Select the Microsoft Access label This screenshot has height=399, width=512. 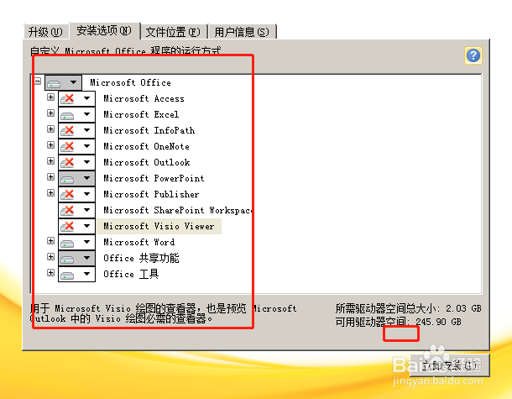point(144,98)
